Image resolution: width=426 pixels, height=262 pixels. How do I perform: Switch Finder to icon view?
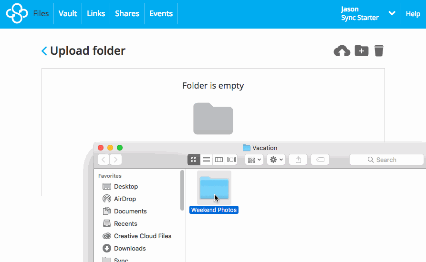194,160
